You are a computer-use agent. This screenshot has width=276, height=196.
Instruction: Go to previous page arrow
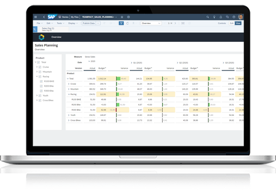[x=165, y=23]
